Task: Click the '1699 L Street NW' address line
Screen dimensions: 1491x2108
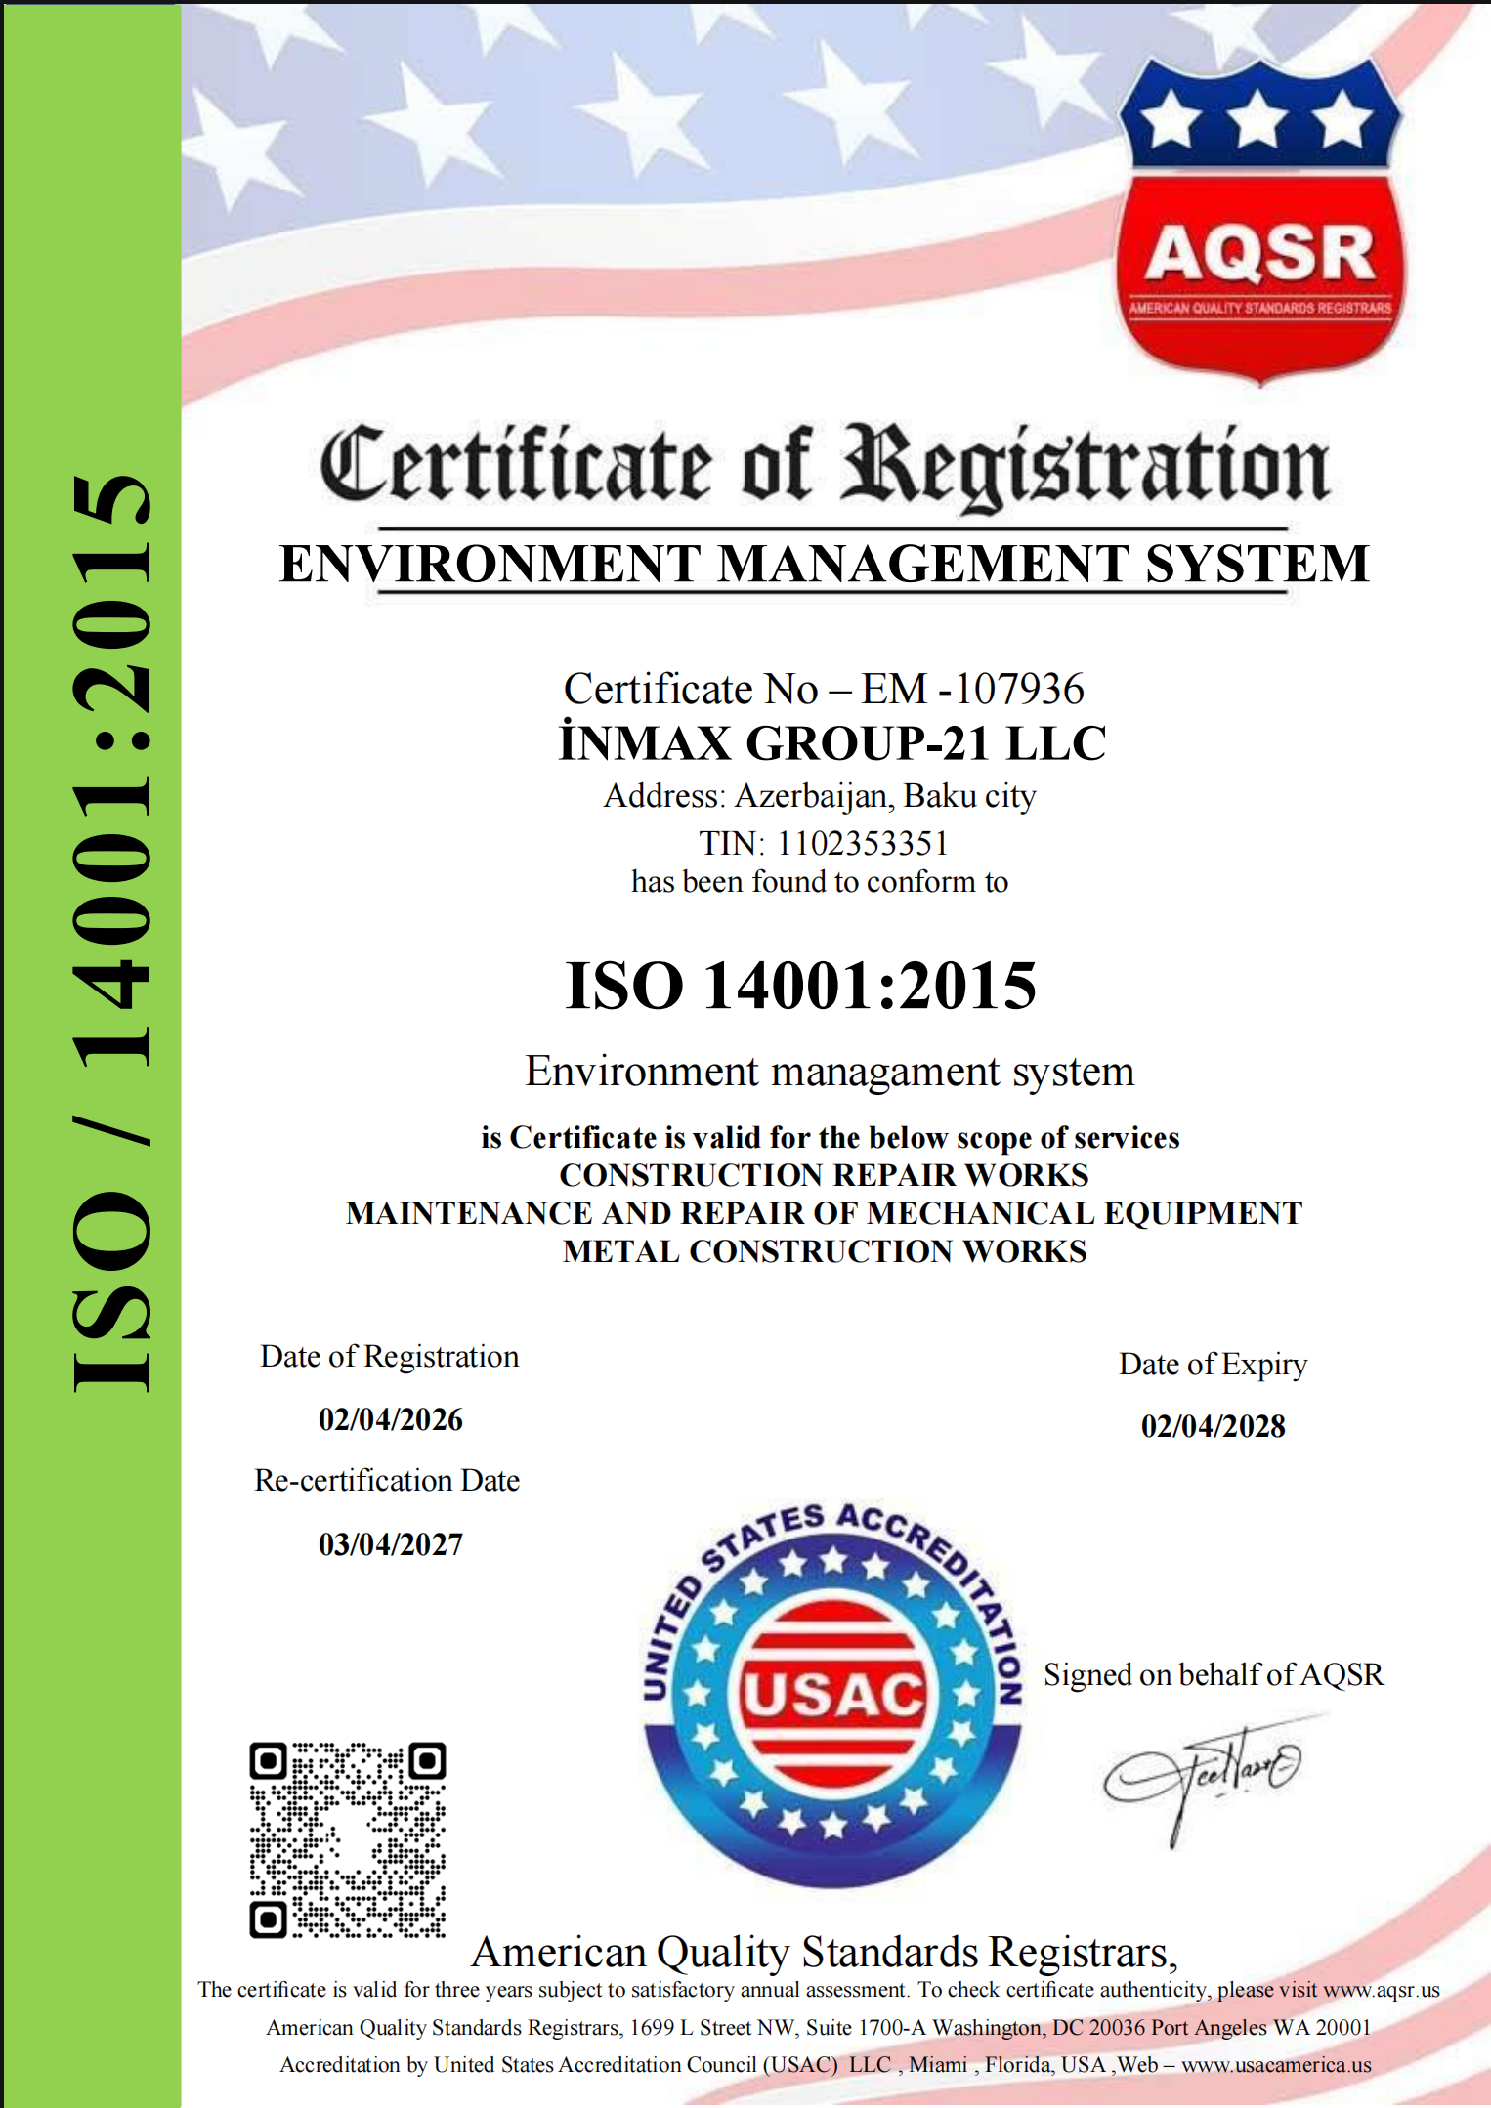Action: click(819, 2028)
